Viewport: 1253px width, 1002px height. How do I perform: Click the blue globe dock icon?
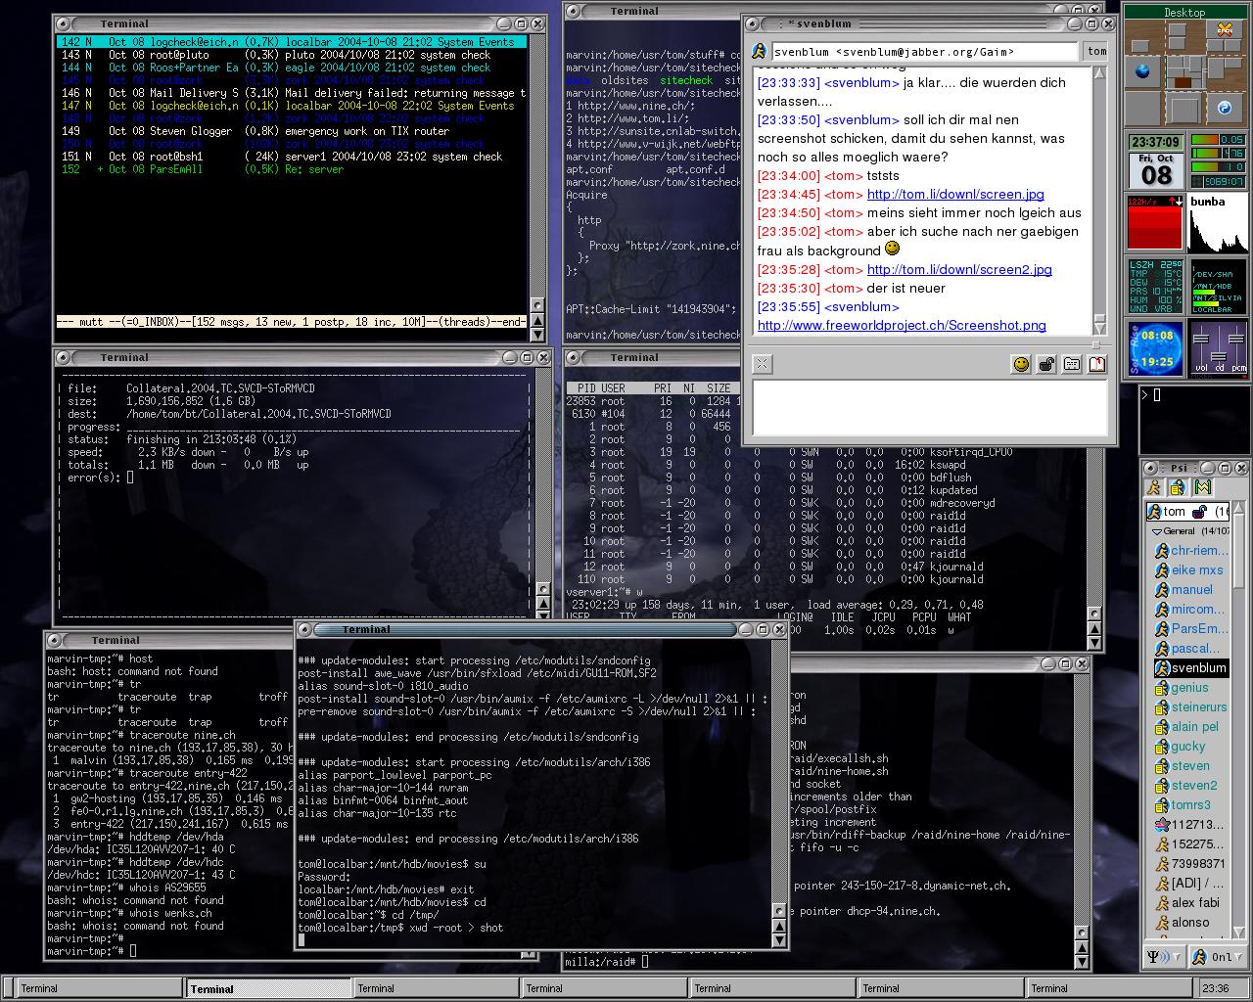1141,71
